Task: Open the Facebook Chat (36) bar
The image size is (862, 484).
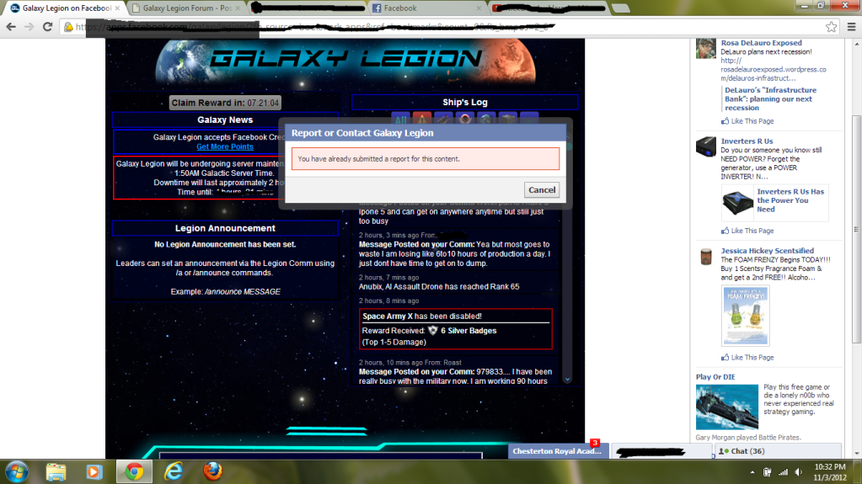Action: (778, 451)
